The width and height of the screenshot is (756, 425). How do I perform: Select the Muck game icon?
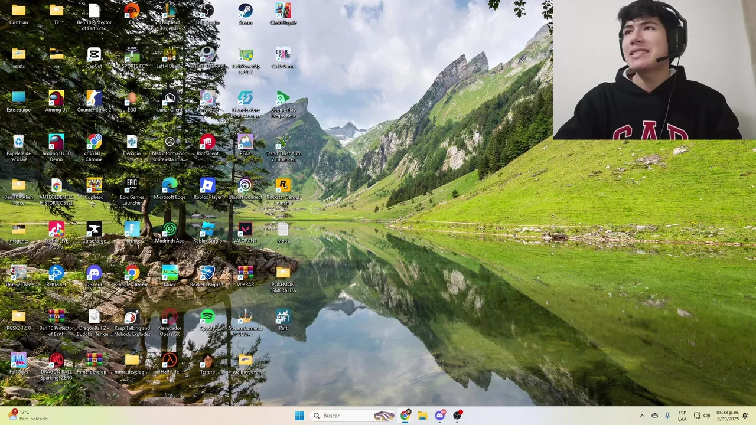[170, 276]
